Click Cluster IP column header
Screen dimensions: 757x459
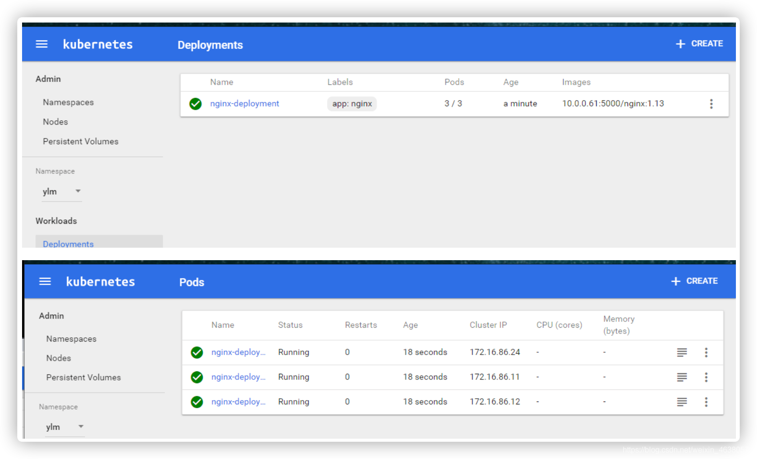point(488,325)
